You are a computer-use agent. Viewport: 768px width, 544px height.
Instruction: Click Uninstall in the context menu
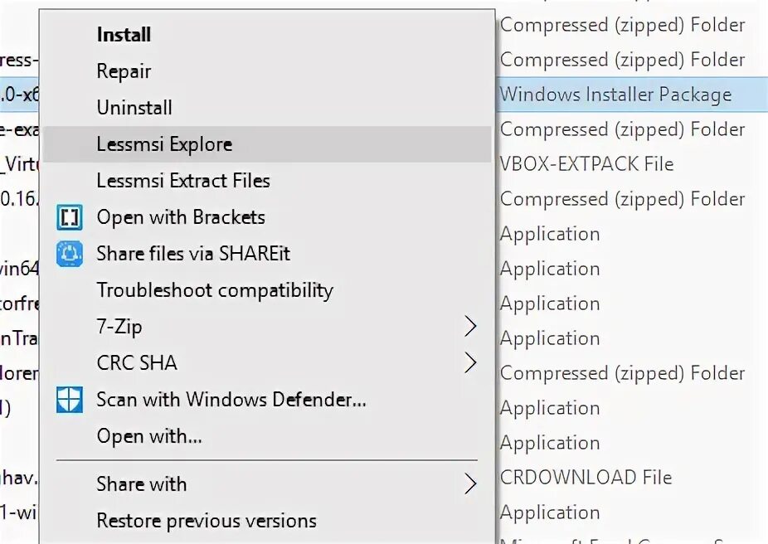click(x=134, y=108)
